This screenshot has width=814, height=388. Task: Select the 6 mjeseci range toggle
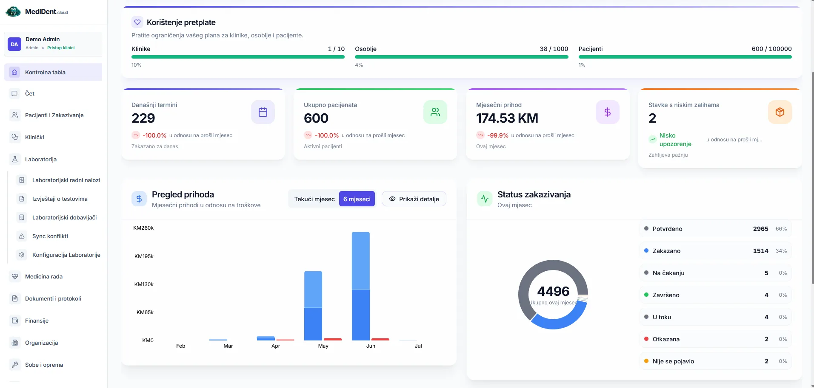(357, 199)
